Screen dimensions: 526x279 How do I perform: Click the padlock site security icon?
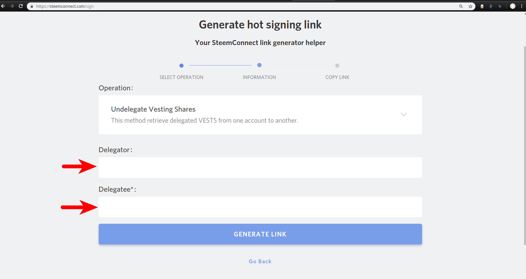pyautogui.click(x=32, y=6)
